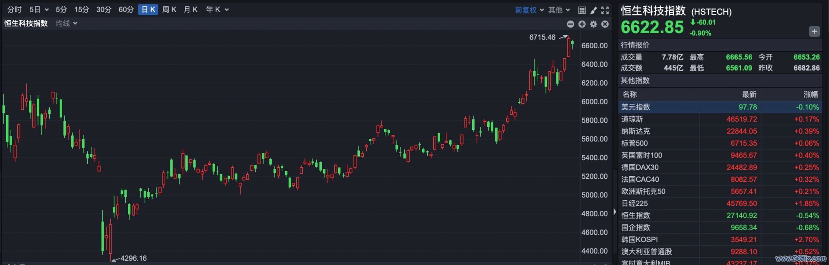Collapse side panel with arrow handle
Image resolution: width=829 pixels, height=265 pixels.
(x=614, y=212)
